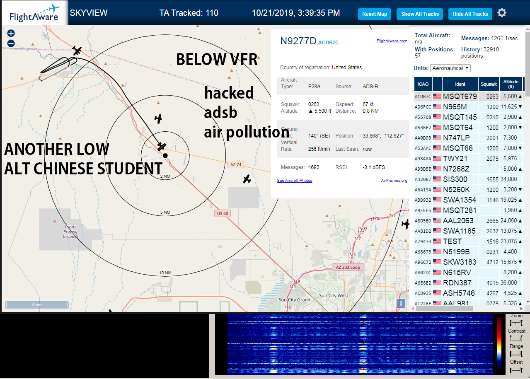
Task: Sort table by Ident column
Action: 460,84
